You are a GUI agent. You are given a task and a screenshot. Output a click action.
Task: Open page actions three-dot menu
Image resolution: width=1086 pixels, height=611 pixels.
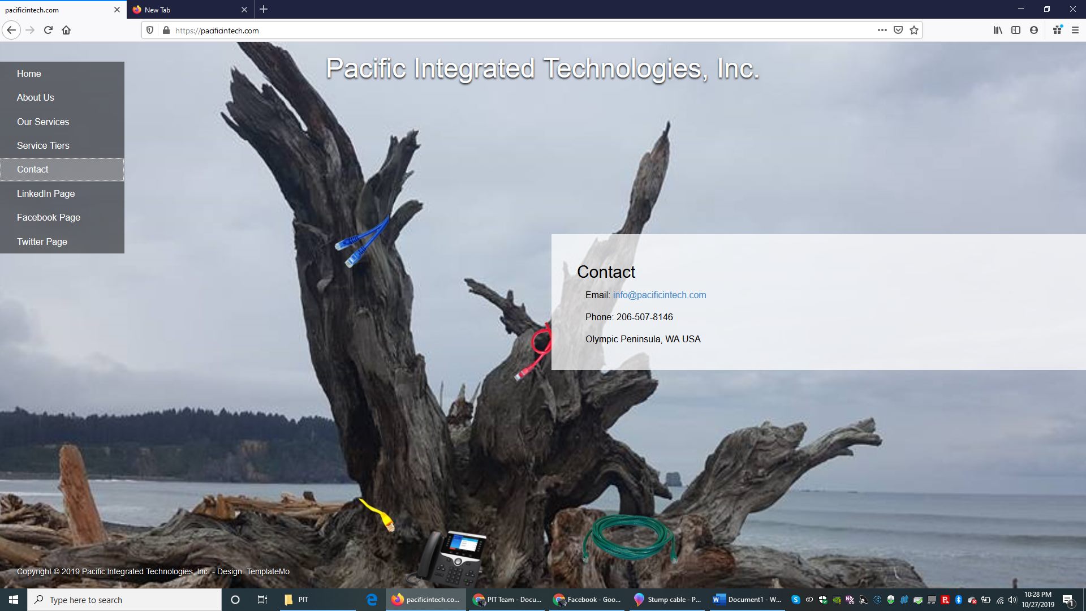point(882,30)
